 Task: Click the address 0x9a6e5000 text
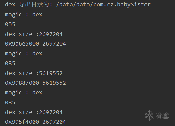(22, 44)
